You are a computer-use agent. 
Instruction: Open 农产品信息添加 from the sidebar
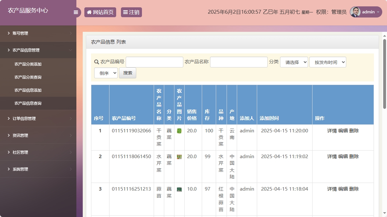click(x=28, y=90)
